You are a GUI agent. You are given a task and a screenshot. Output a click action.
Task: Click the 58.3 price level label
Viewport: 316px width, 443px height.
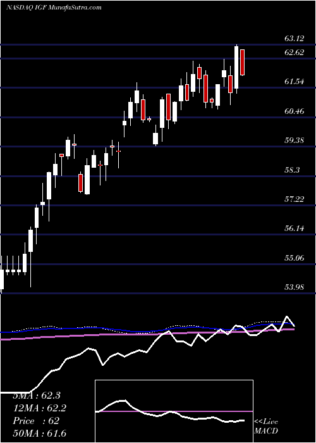293,170
